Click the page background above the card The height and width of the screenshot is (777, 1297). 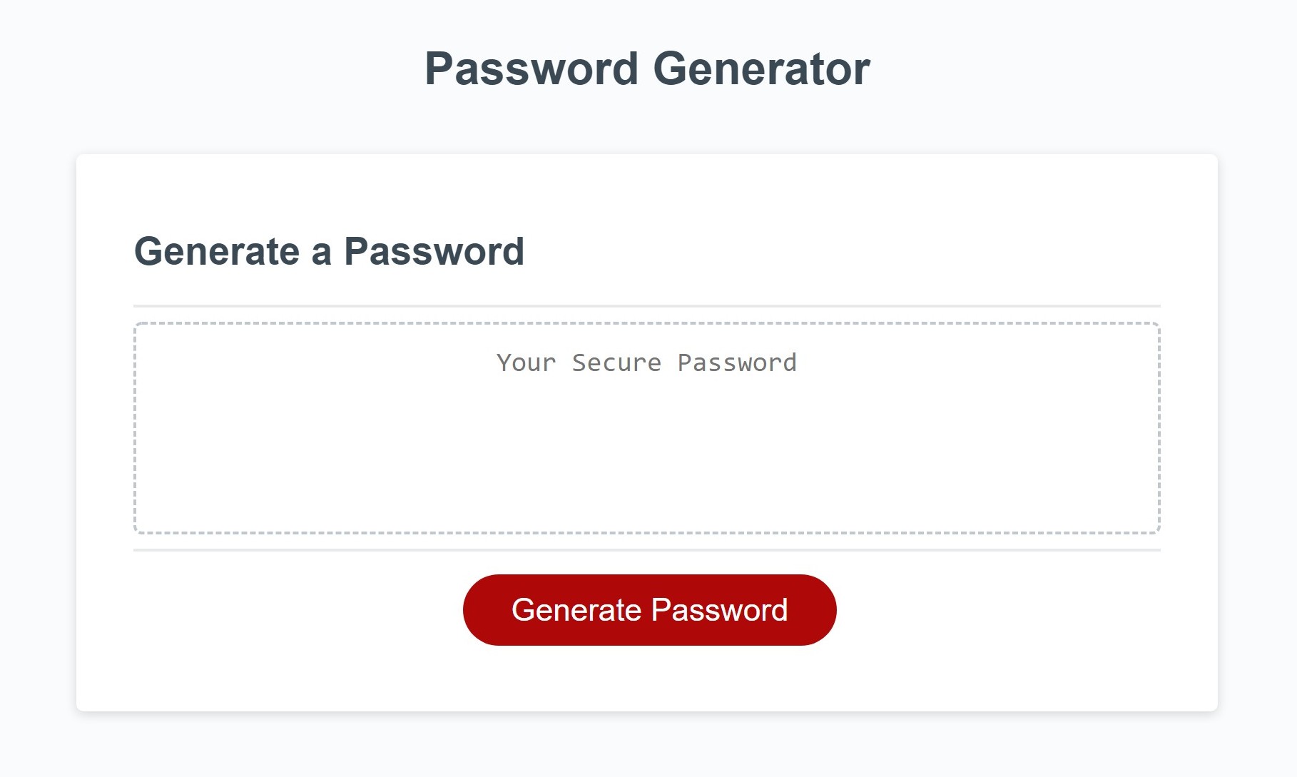648,121
